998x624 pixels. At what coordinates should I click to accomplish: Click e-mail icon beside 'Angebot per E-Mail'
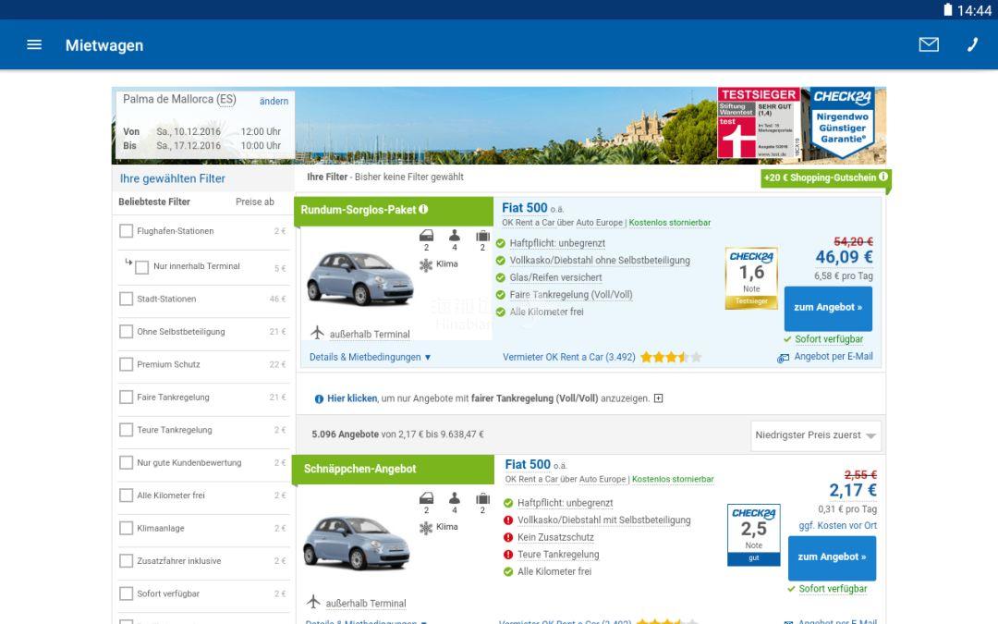click(x=783, y=358)
